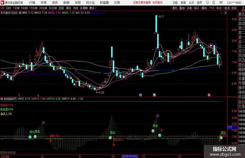Open the 财富圈 menu
The width and height of the screenshot is (245, 158).
pos(104,3)
